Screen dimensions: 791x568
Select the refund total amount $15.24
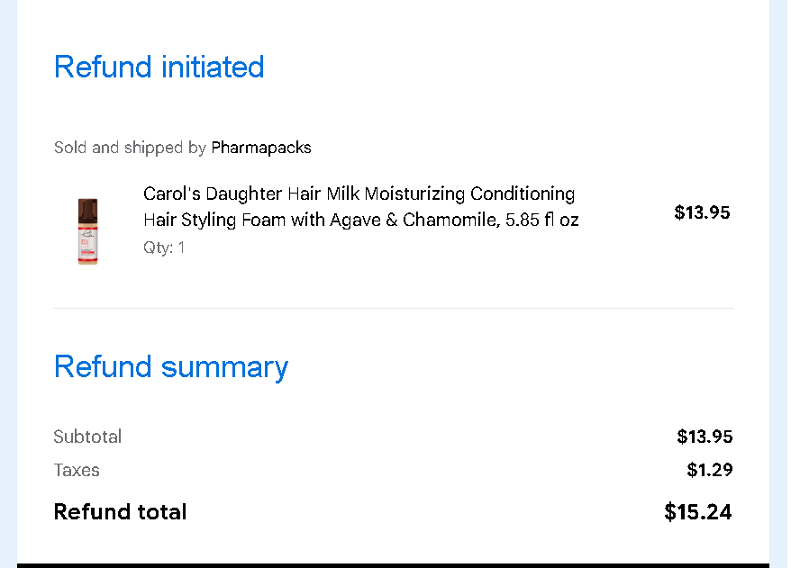697,511
